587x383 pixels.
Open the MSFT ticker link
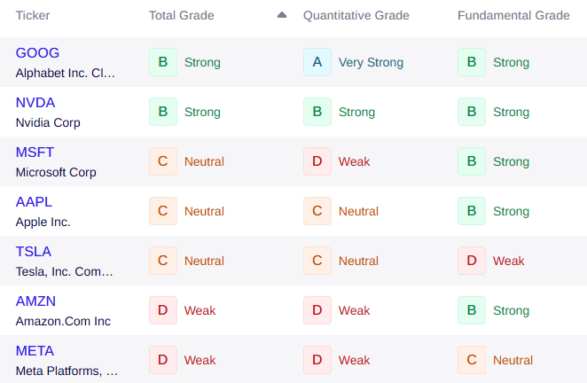point(35,152)
